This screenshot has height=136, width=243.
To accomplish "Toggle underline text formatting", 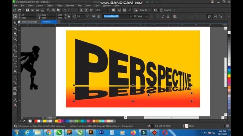I will pyautogui.click(x=168, y=17).
